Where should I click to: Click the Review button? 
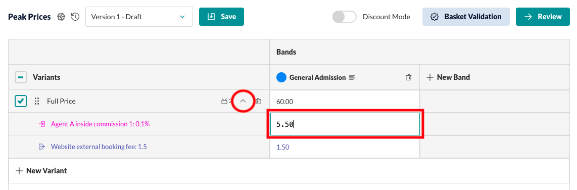click(543, 17)
